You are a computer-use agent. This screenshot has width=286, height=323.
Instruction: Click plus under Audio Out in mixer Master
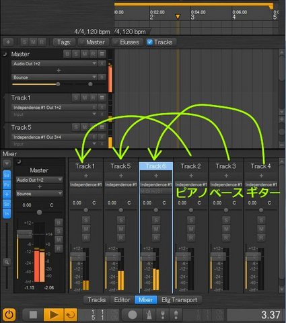(x=40, y=186)
